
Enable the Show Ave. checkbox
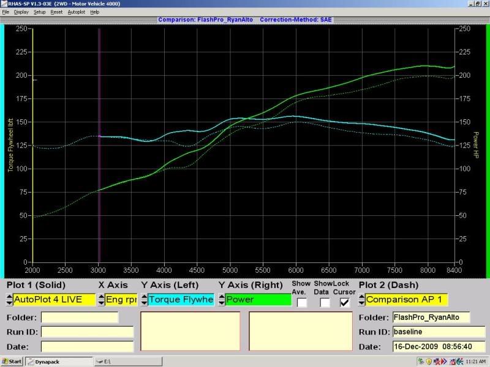(x=302, y=302)
